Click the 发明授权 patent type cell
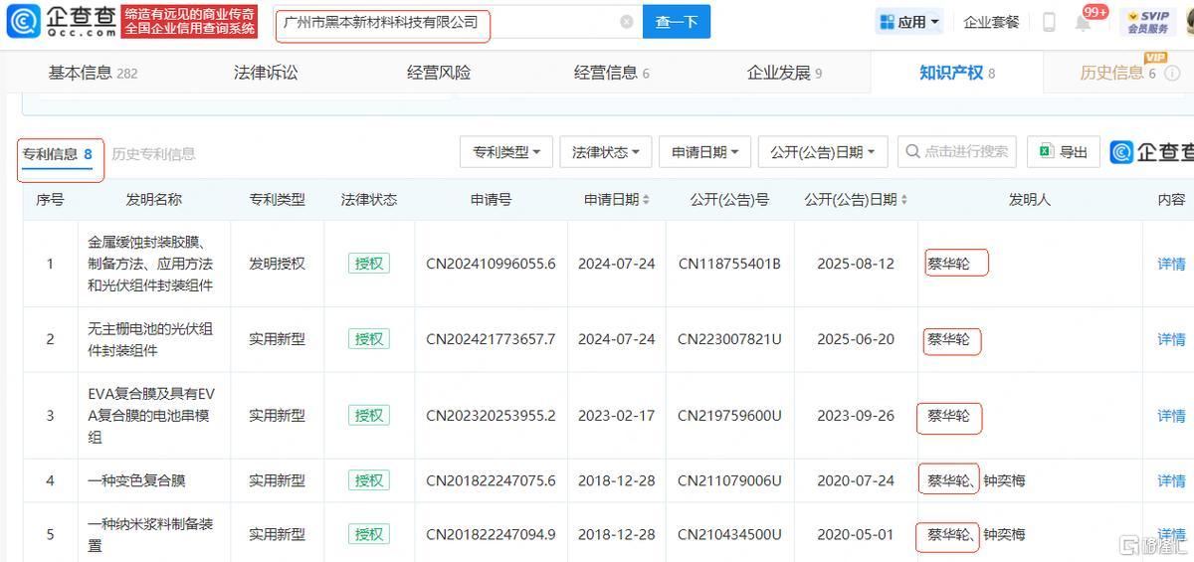 [x=277, y=264]
